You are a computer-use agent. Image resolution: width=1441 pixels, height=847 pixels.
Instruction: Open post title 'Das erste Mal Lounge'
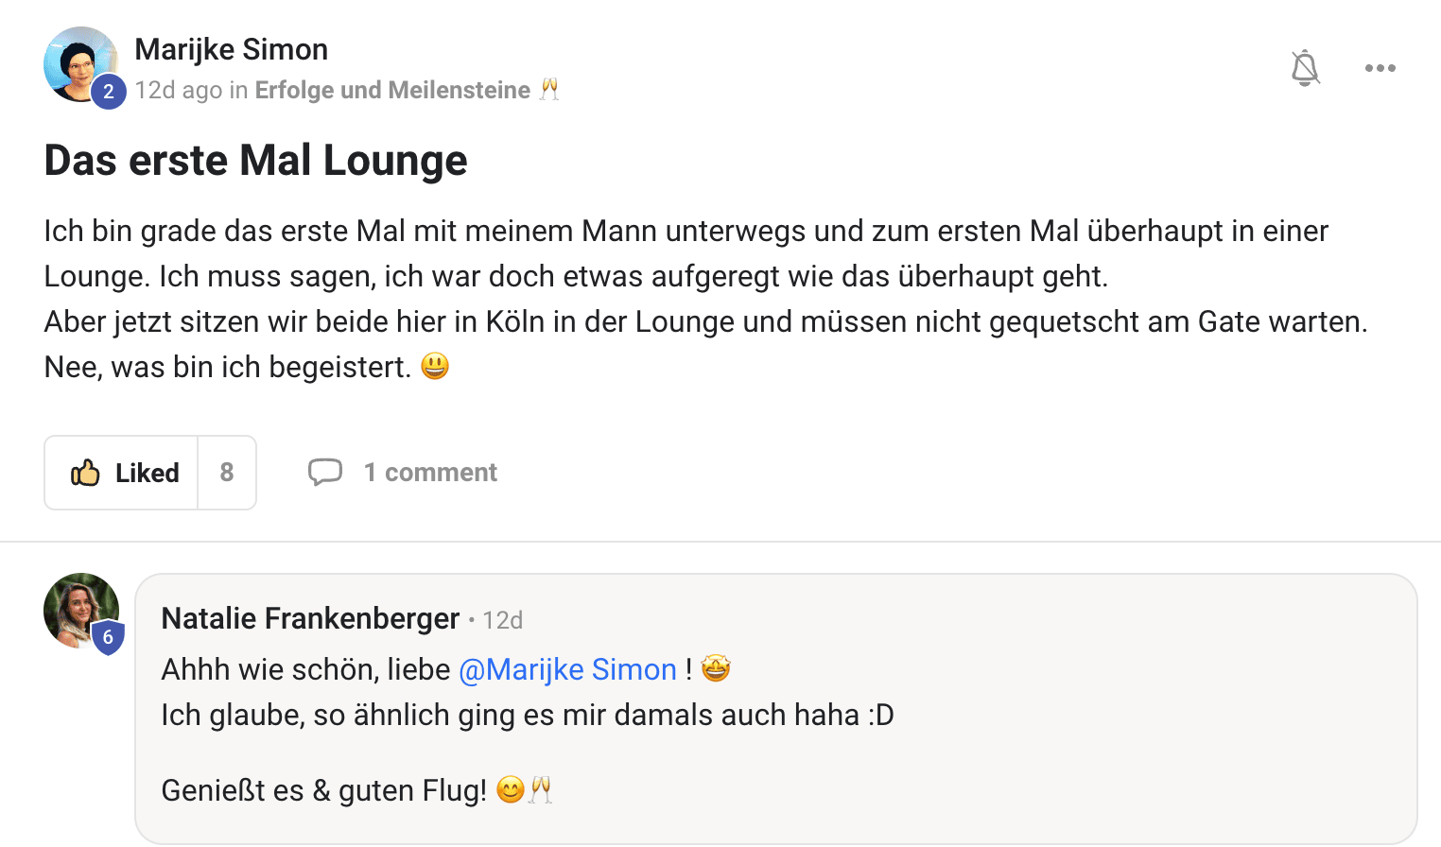(255, 161)
